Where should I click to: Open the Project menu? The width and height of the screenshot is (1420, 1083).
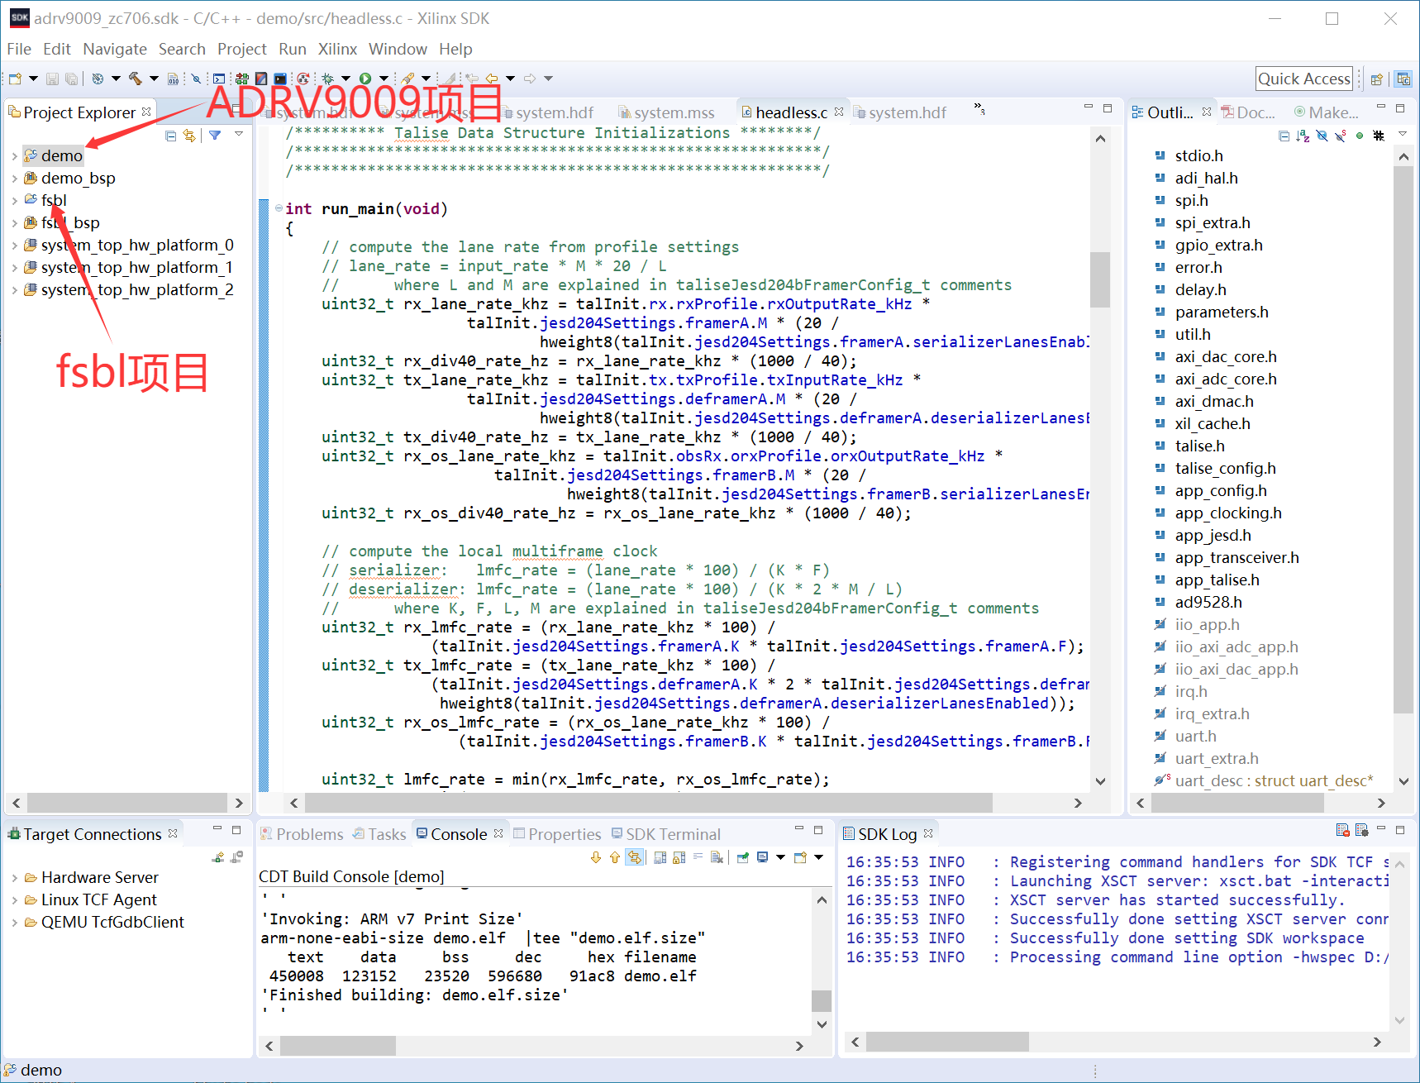pos(241,49)
